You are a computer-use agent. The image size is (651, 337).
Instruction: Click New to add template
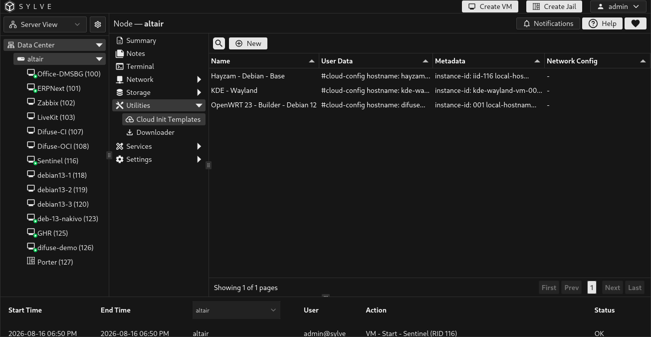pos(248,43)
